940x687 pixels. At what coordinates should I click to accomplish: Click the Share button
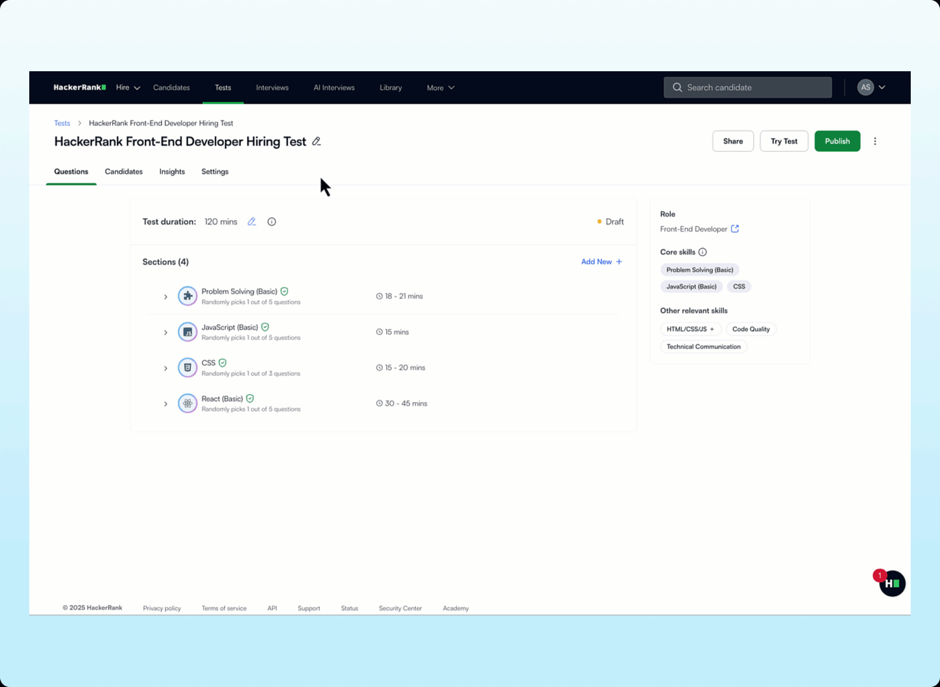(x=733, y=141)
